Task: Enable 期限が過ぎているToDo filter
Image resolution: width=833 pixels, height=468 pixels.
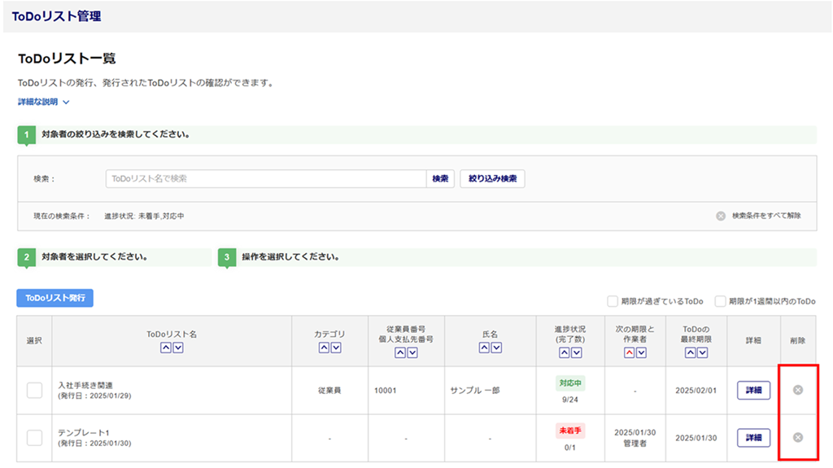Action: tap(613, 301)
